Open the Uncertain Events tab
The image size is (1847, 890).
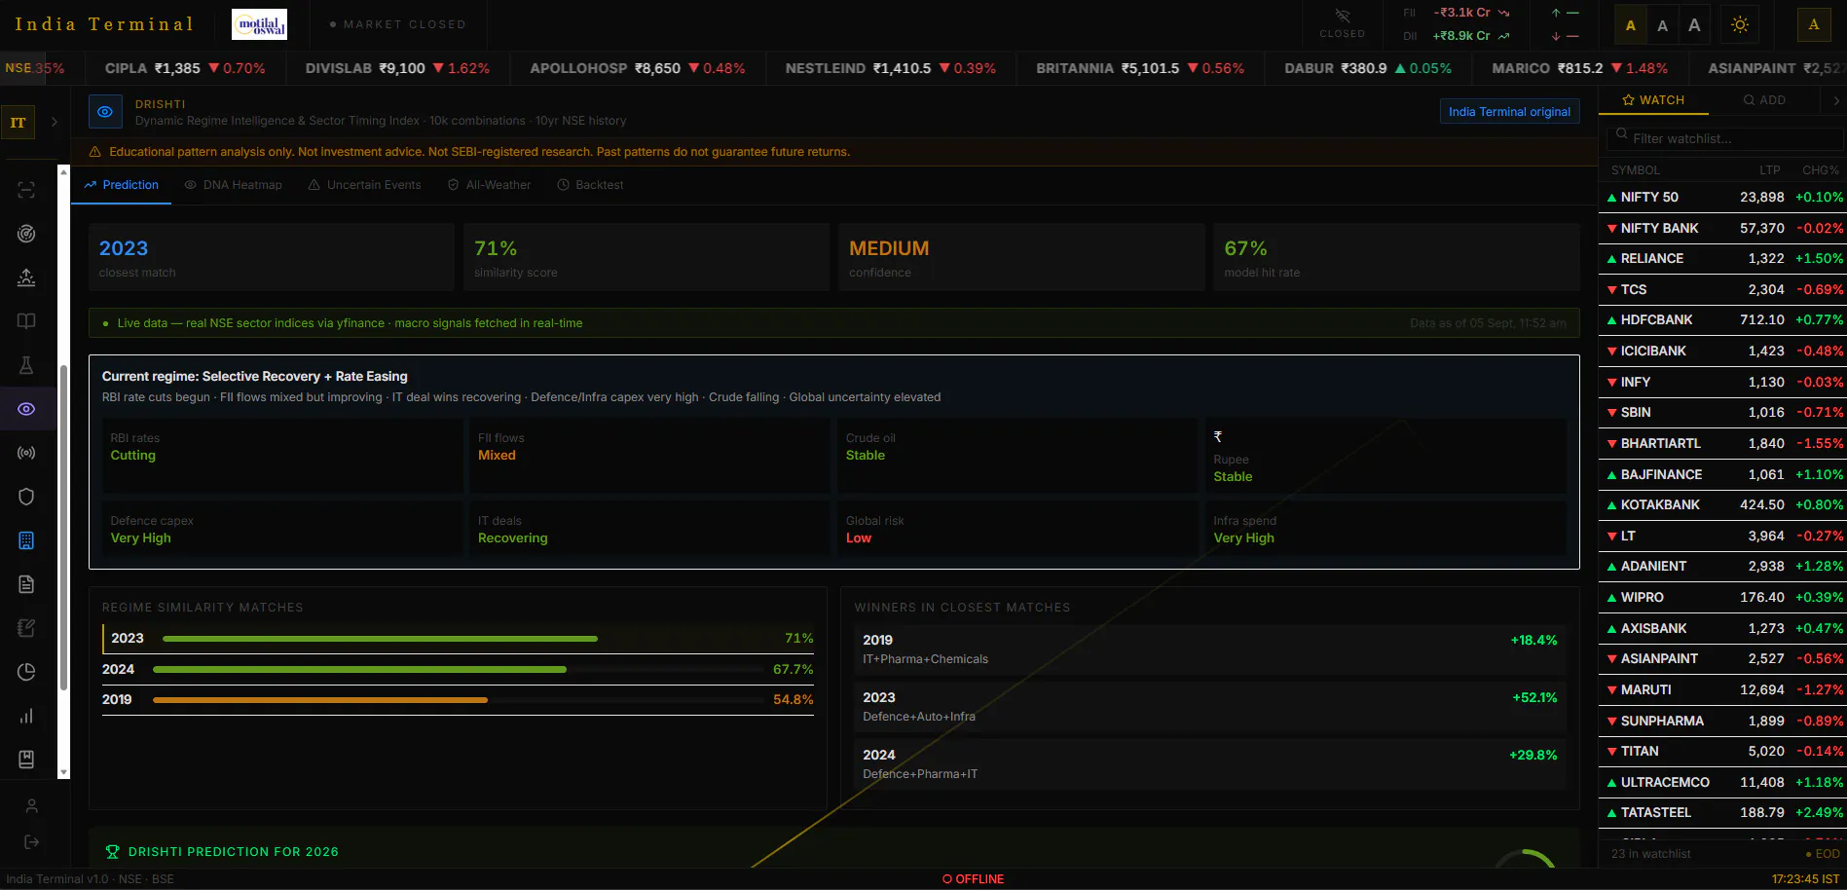365,185
